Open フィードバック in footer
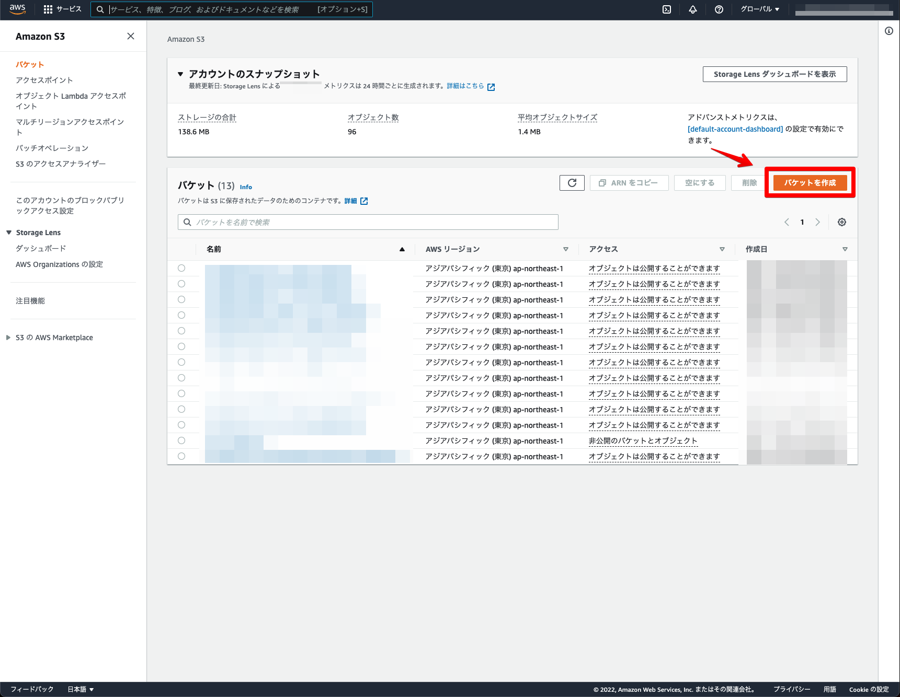900x697 pixels. coord(32,689)
